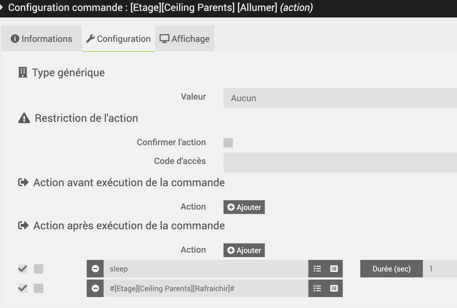Click Ajouter under Action après exécution
Screen dimensions: 457x308
point(244,250)
